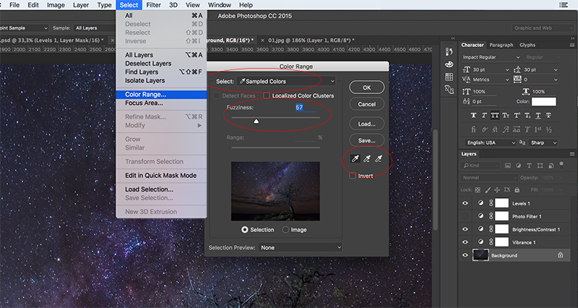Switch to the Glyphs tab
Image resolution: width=578 pixels, height=308 pixels.
[x=527, y=45]
